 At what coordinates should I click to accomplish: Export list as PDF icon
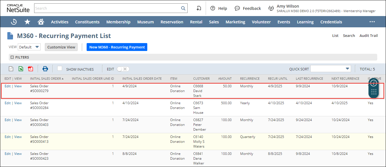coord(30,69)
